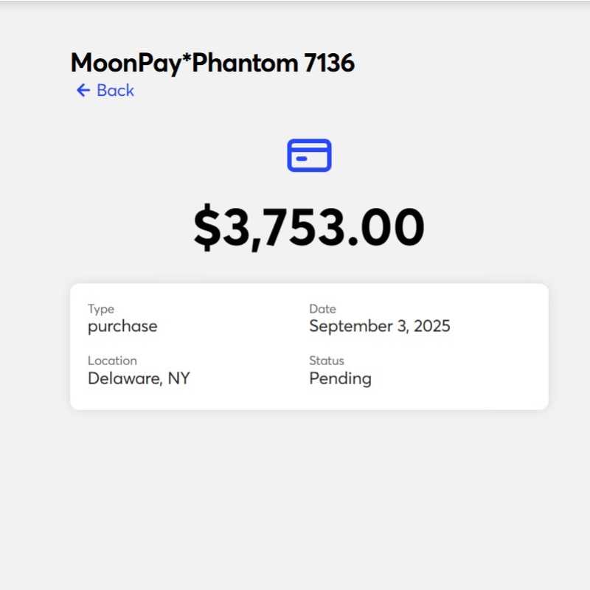Select the September 3, 2025 date
Screen dimensions: 590x590
(x=379, y=326)
